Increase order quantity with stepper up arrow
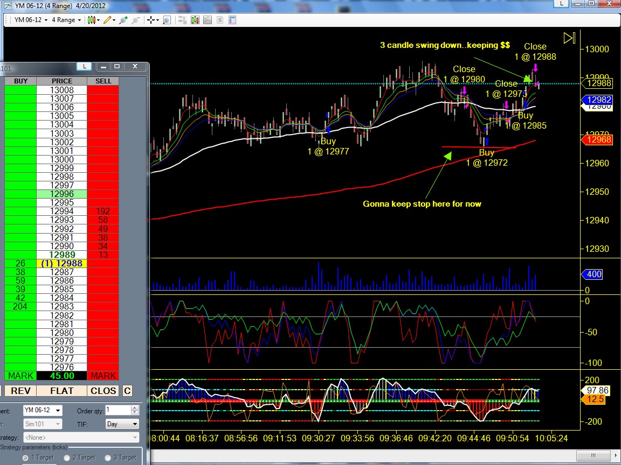The image size is (621, 465). coord(135,407)
